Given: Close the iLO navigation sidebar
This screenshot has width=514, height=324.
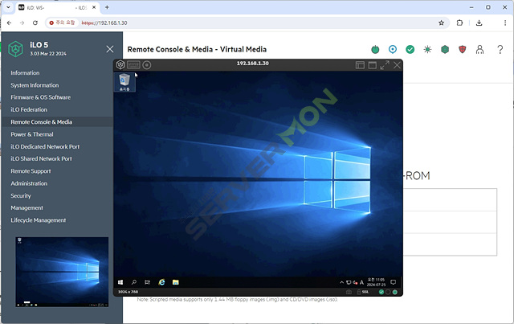Looking at the screenshot, I should tap(110, 49).
